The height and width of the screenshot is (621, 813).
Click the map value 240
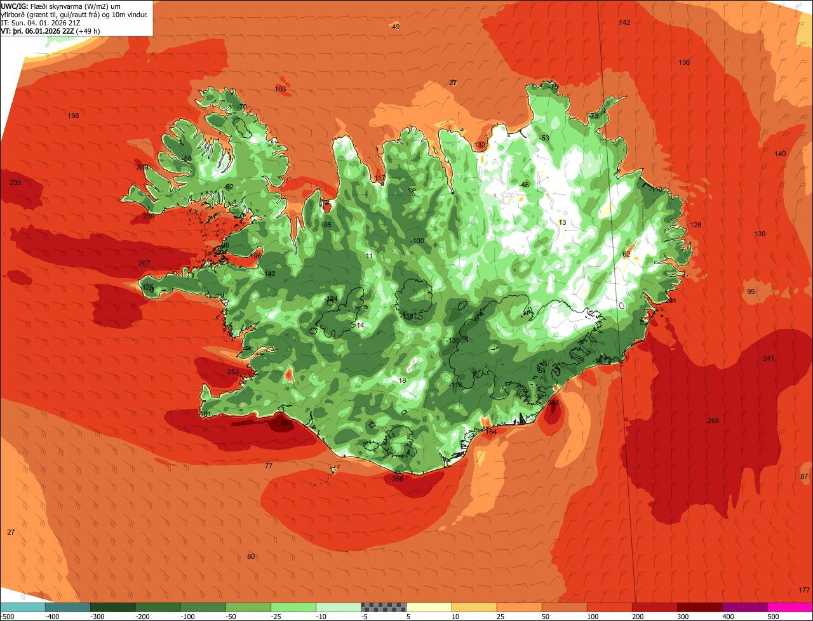click(142, 167)
